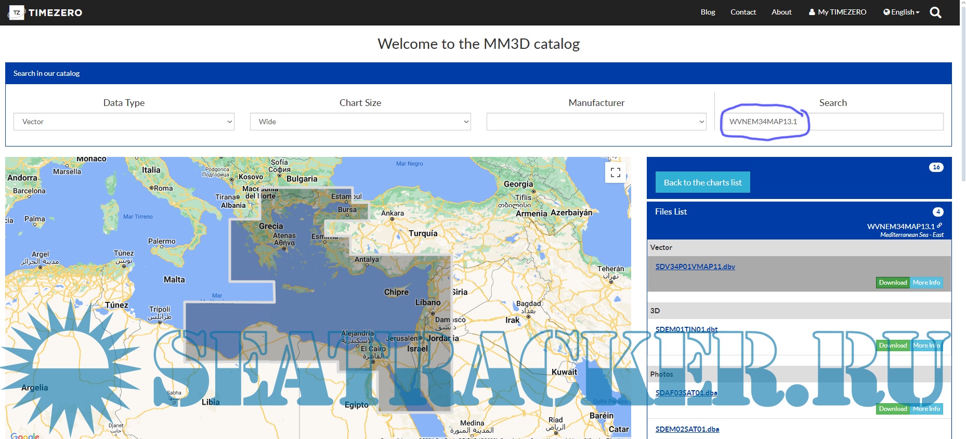Toggle fullscreen view on the map
The width and height of the screenshot is (966, 439).
(616, 172)
